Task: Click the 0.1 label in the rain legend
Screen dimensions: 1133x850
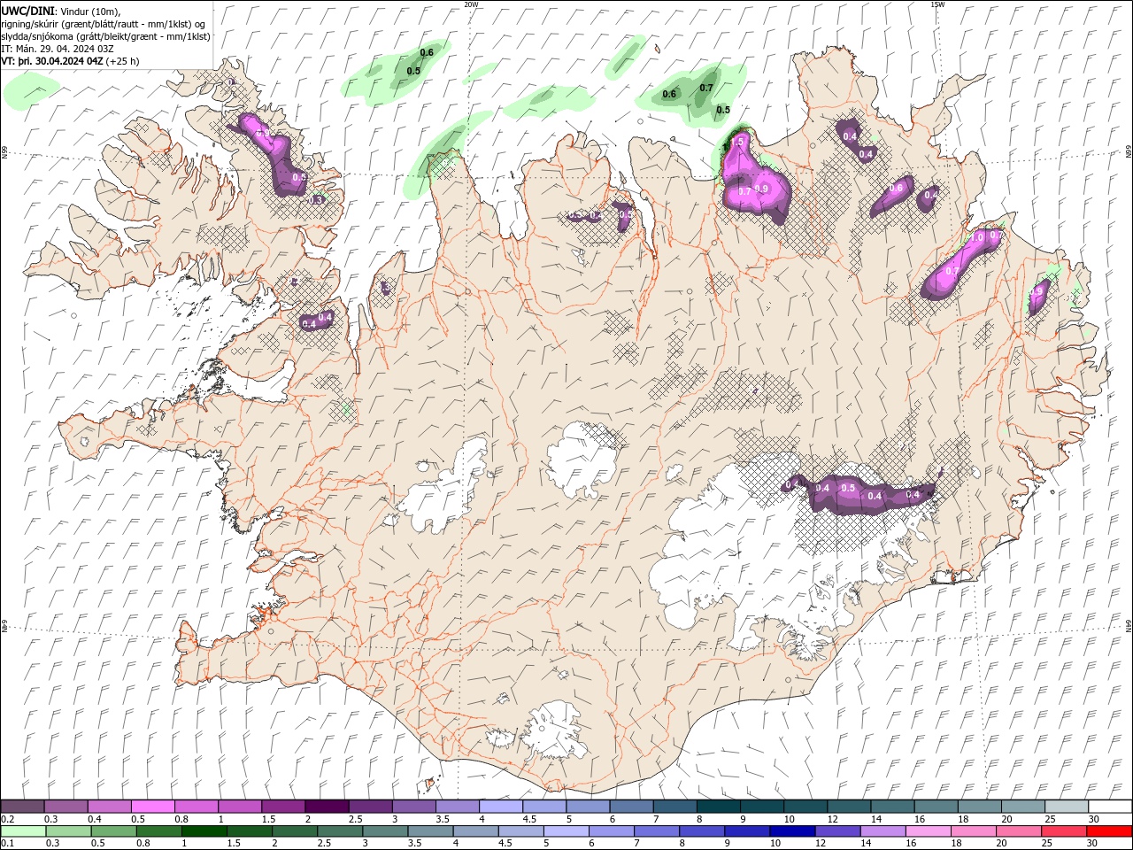Action: (x=8, y=844)
